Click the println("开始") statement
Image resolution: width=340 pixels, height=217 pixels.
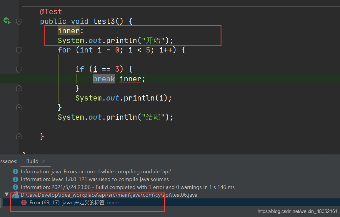[x=115, y=40]
